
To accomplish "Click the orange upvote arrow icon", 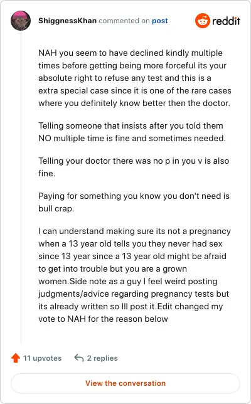I will (x=16, y=358).
